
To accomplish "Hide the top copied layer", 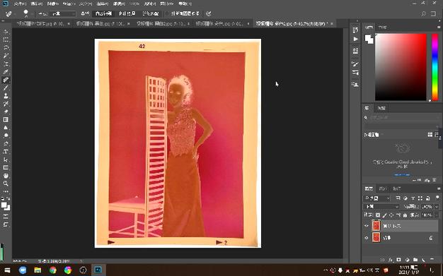I will click(367, 226).
